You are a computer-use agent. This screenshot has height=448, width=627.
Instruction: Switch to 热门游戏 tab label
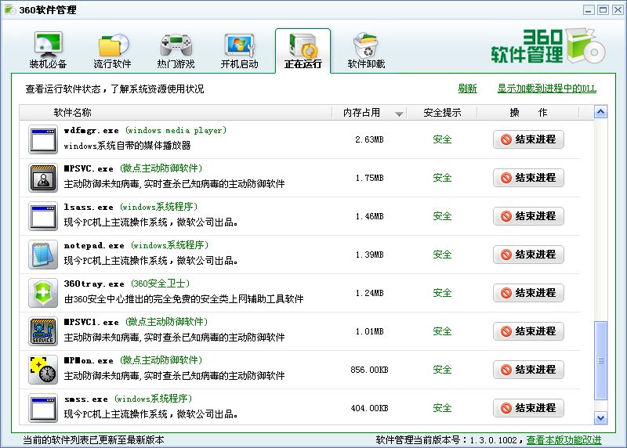(x=176, y=64)
